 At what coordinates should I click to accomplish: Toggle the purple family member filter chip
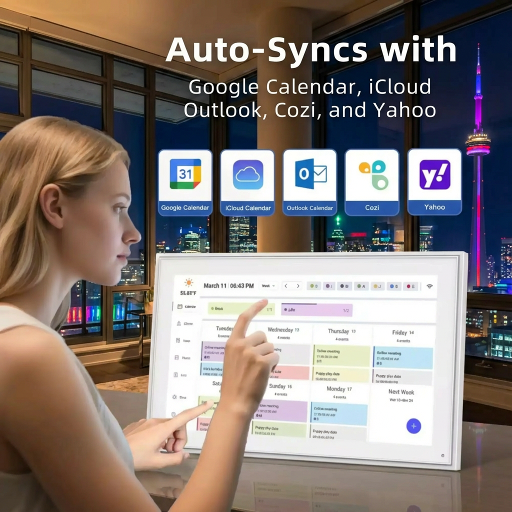point(328,286)
